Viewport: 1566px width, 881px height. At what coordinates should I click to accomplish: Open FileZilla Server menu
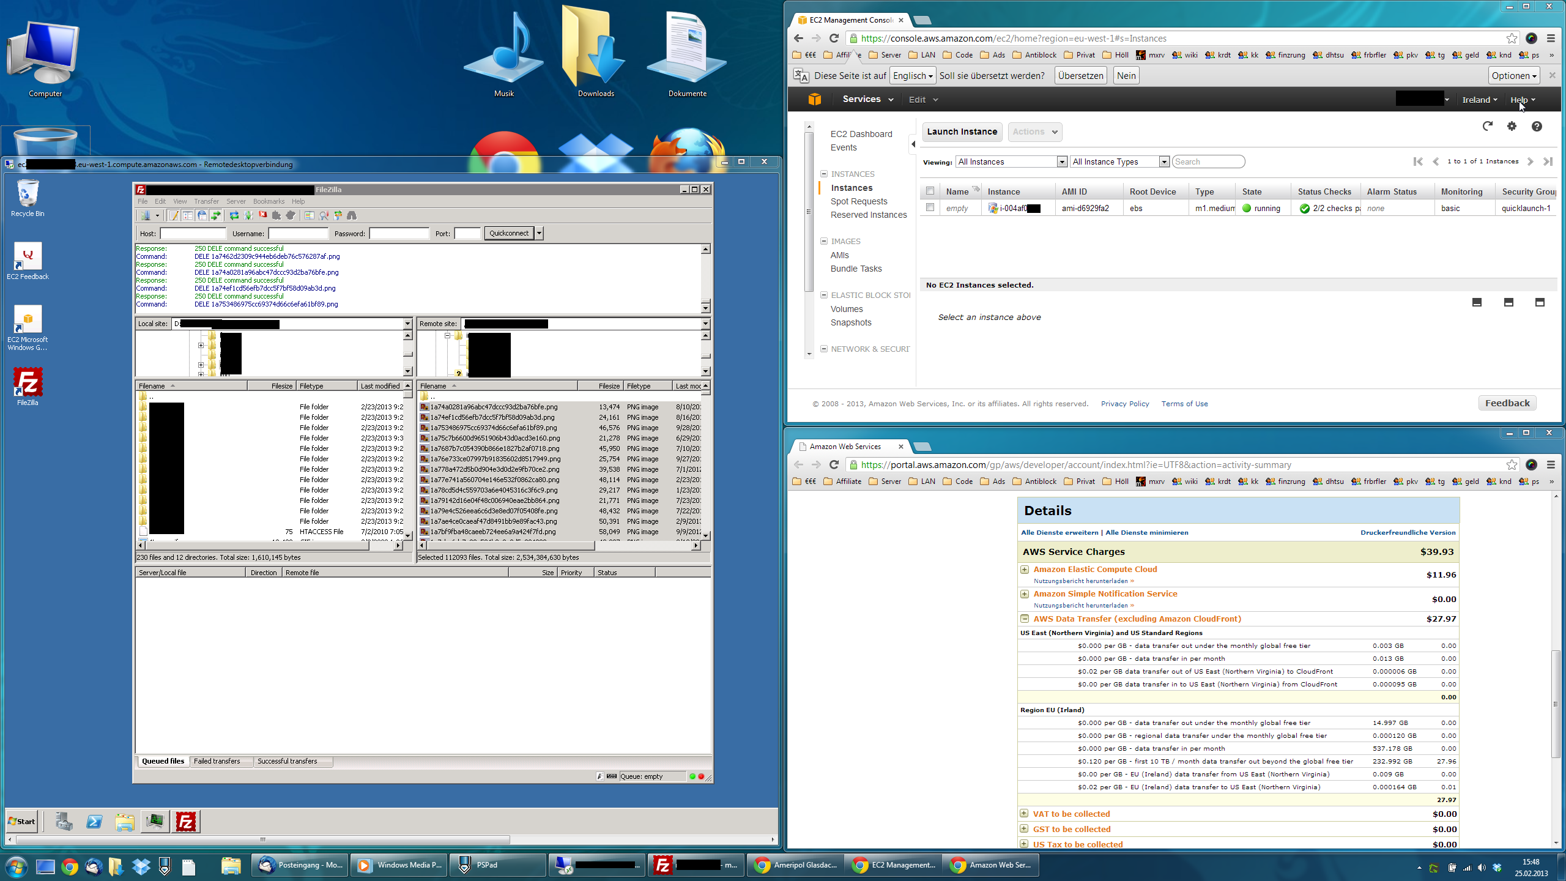236,201
